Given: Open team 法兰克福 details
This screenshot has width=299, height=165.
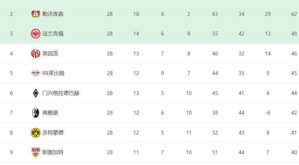Looking at the screenshot, I should click(x=53, y=34).
